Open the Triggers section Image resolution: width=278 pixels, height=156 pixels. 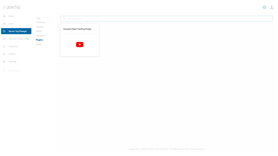(40, 27)
